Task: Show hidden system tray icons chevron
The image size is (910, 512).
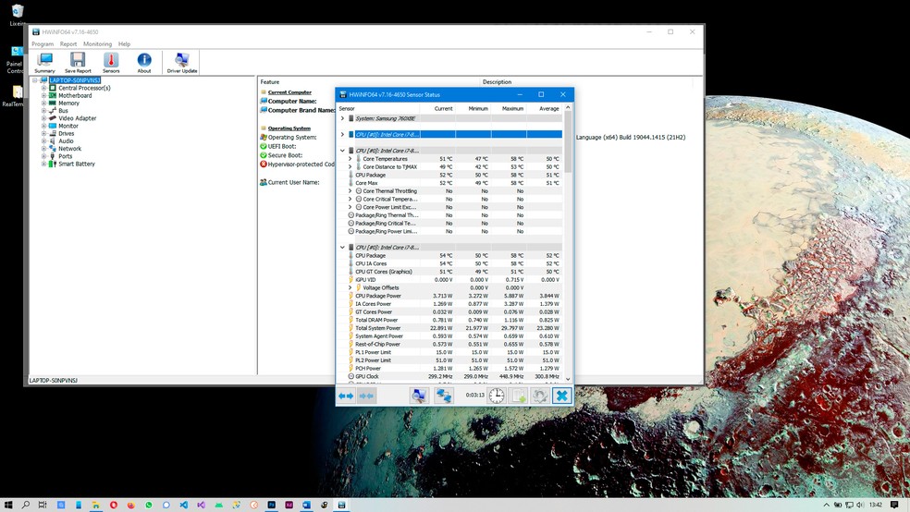Action: pyautogui.click(x=827, y=505)
